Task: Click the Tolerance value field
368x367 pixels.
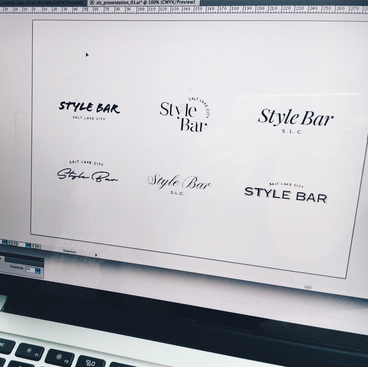Action: click(30, 269)
